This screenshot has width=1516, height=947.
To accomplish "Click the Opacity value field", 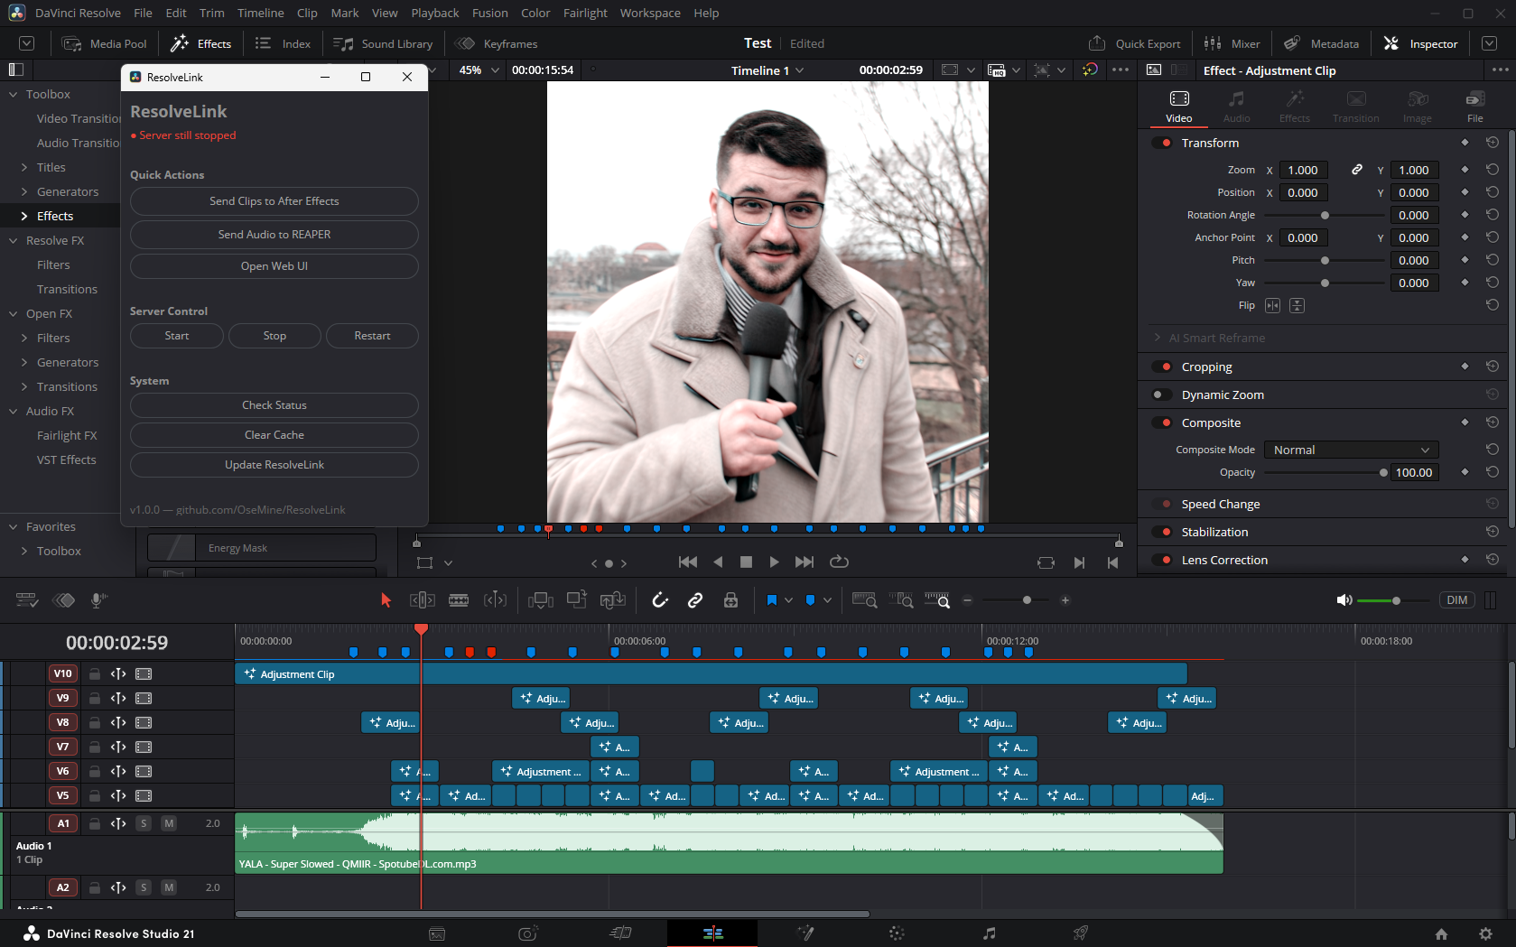I will point(1414,472).
